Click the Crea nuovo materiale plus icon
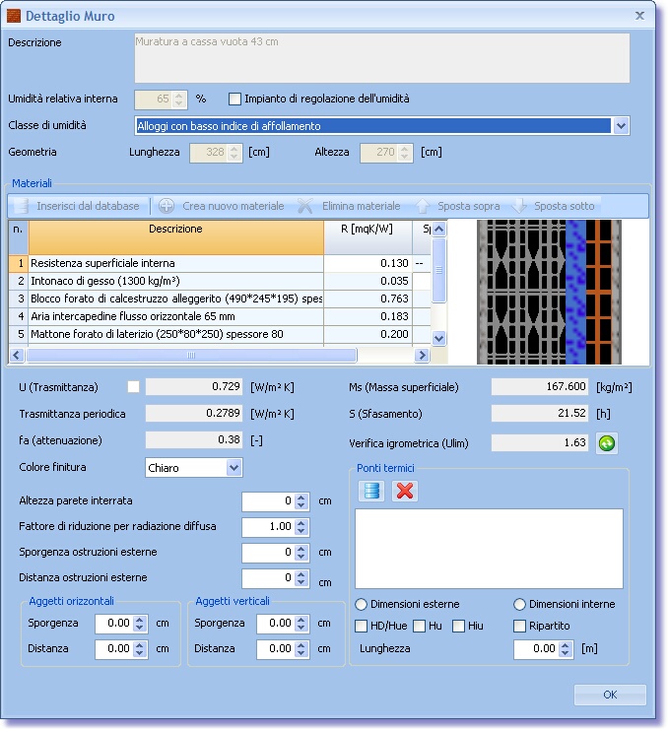 click(x=167, y=206)
